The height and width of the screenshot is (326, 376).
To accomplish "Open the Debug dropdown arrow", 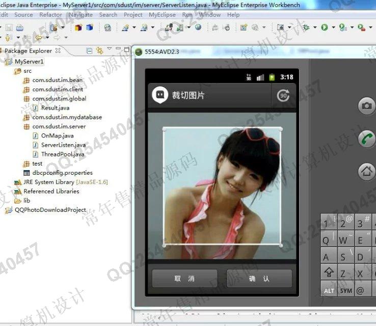I will (x=315, y=28).
